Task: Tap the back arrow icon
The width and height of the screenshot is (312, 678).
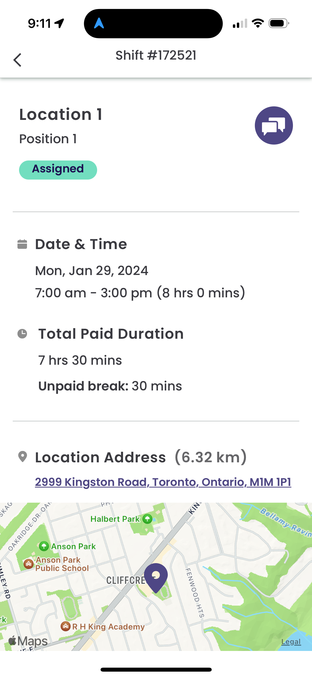Action: (x=17, y=60)
